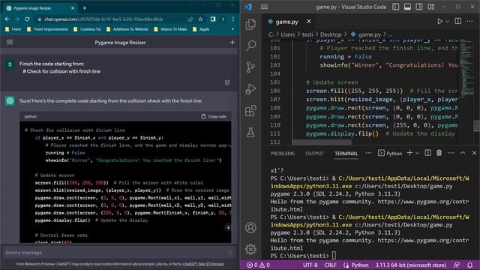Viewport: 480px width, 270px height.
Task: Open the Extensions view
Action: point(250,111)
